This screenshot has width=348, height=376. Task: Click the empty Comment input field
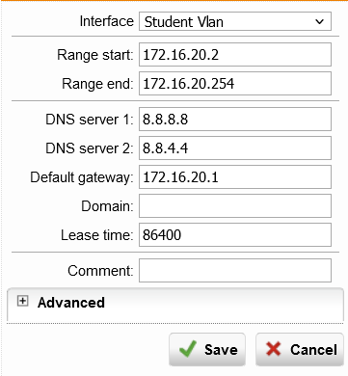tap(235, 271)
